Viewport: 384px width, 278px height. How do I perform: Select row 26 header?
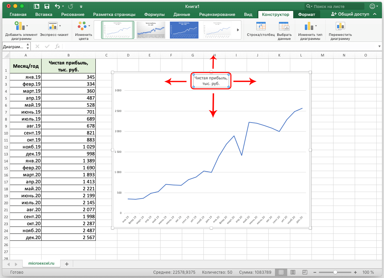point(6,245)
